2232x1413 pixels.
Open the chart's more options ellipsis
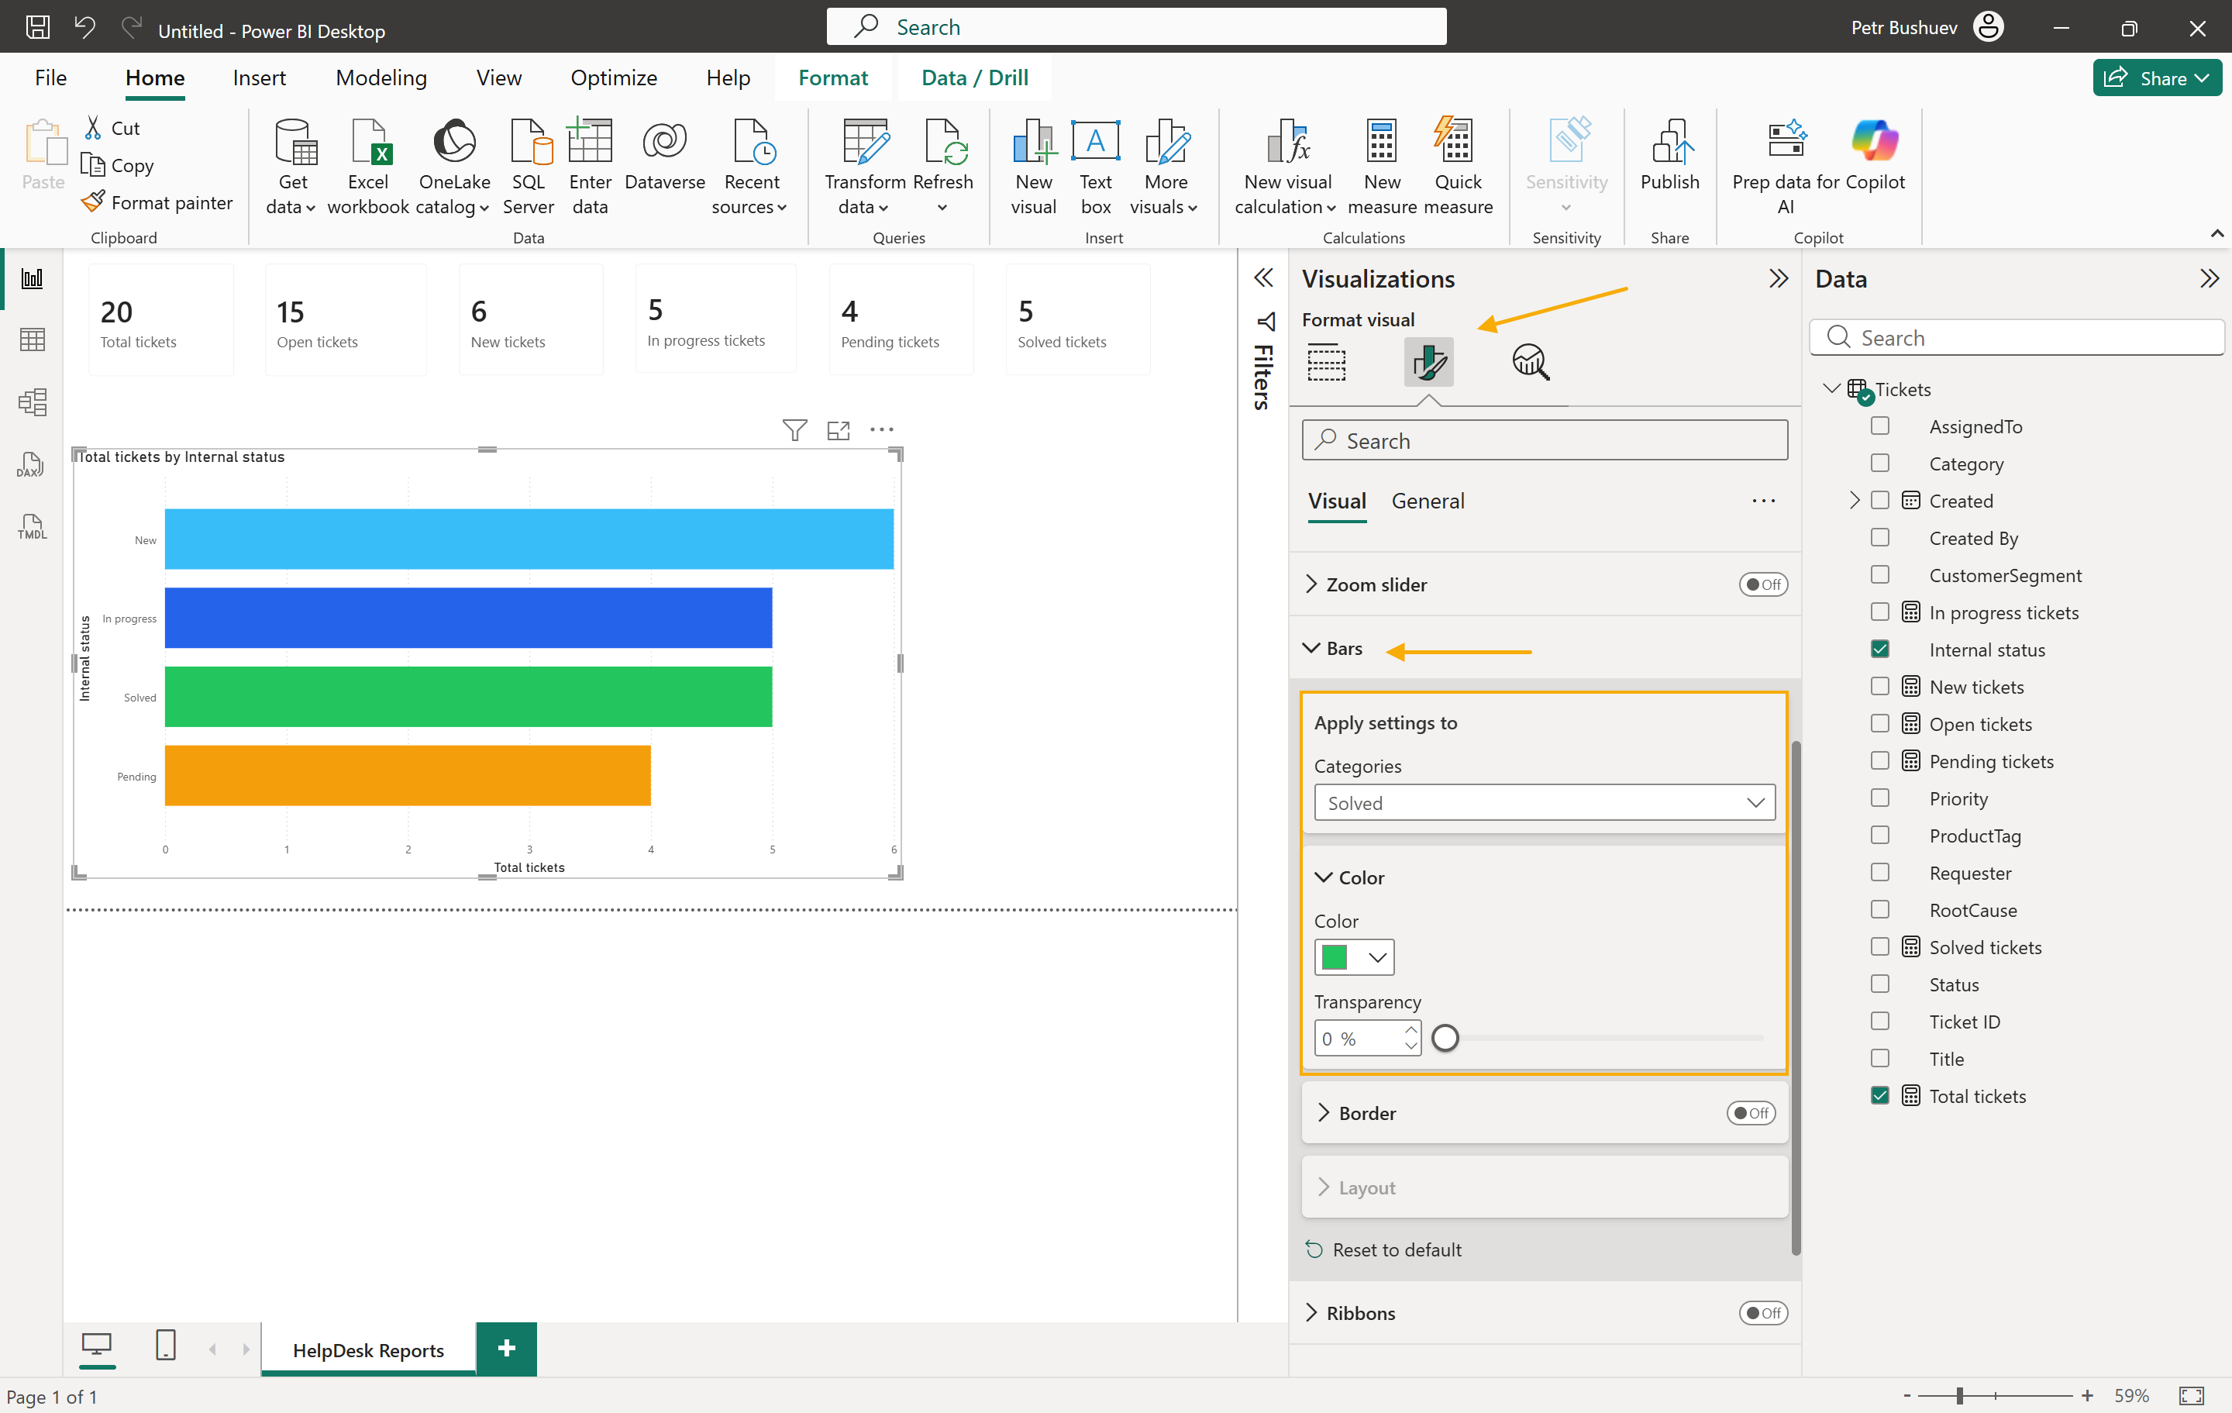pyautogui.click(x=881, y=429)
